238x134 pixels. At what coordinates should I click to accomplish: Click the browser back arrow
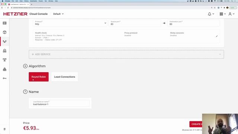pyautogui.click(x=2, y=7)
